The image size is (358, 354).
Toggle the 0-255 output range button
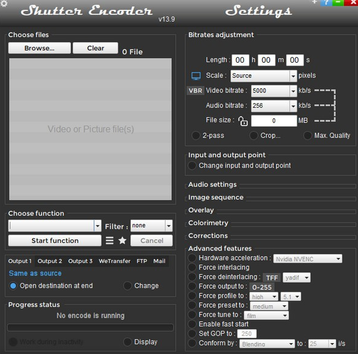coord(262,287)
